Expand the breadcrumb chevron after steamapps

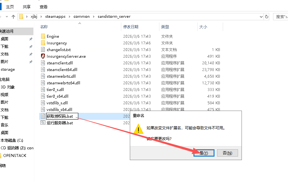(70, 16)
